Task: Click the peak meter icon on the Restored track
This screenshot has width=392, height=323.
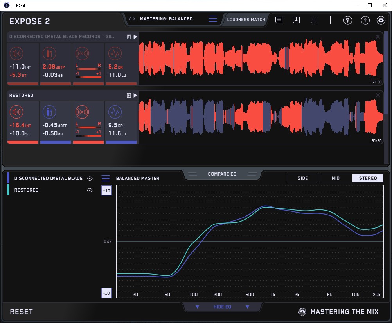Action: click(x=49, y=112)
